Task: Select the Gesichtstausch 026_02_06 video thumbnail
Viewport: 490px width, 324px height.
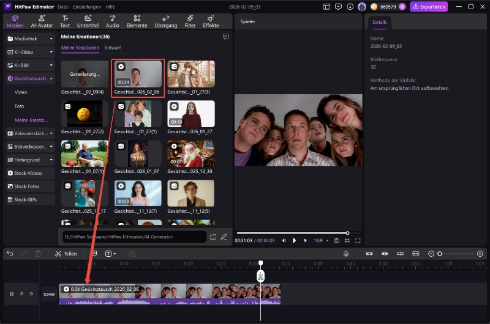Action: tap(138, 75)
